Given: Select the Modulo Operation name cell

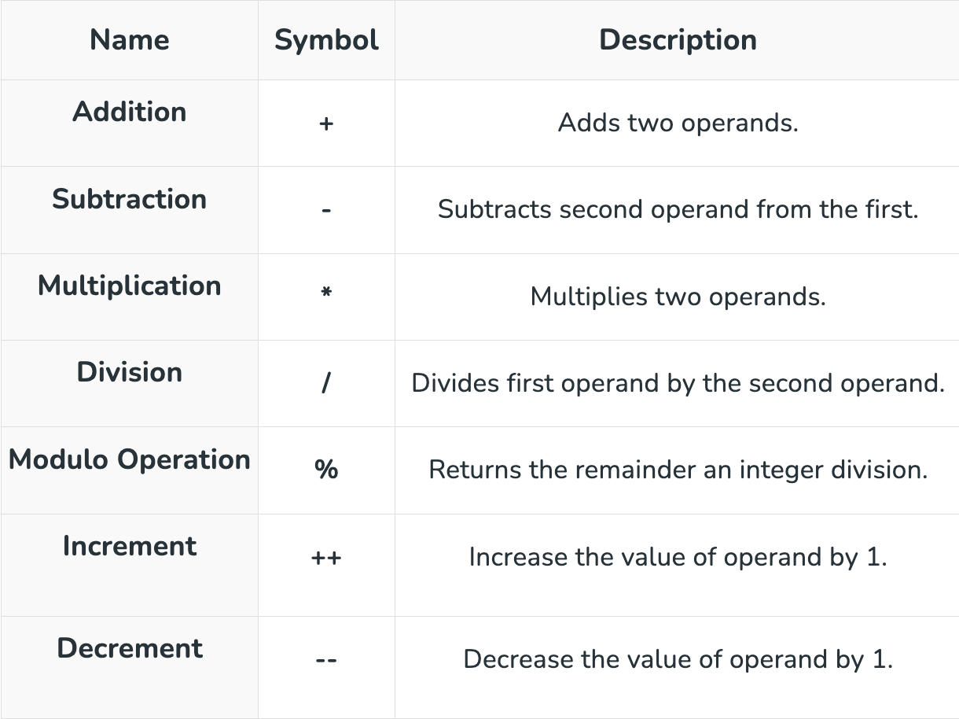Looking at the screenshot, I should pyautogui.click(x=130, y=459).
